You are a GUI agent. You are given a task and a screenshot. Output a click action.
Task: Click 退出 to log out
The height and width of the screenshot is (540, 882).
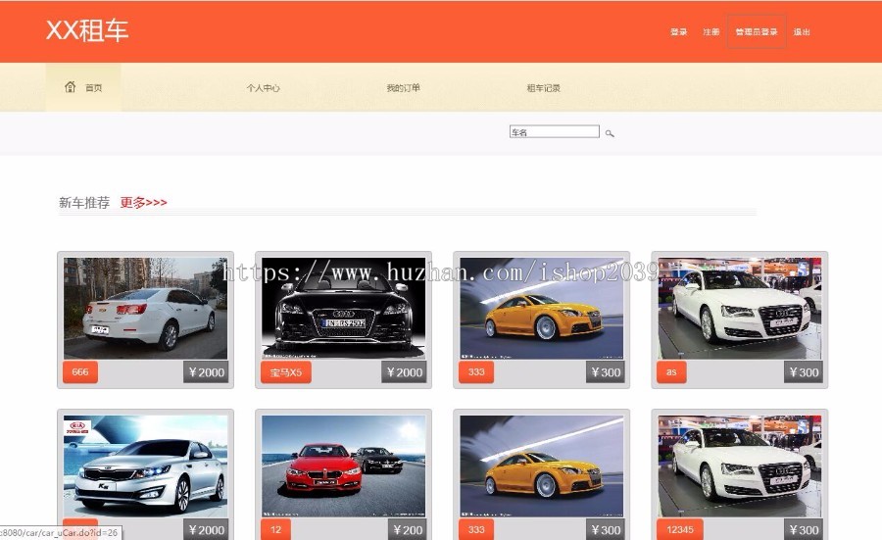tap(802, 32)
